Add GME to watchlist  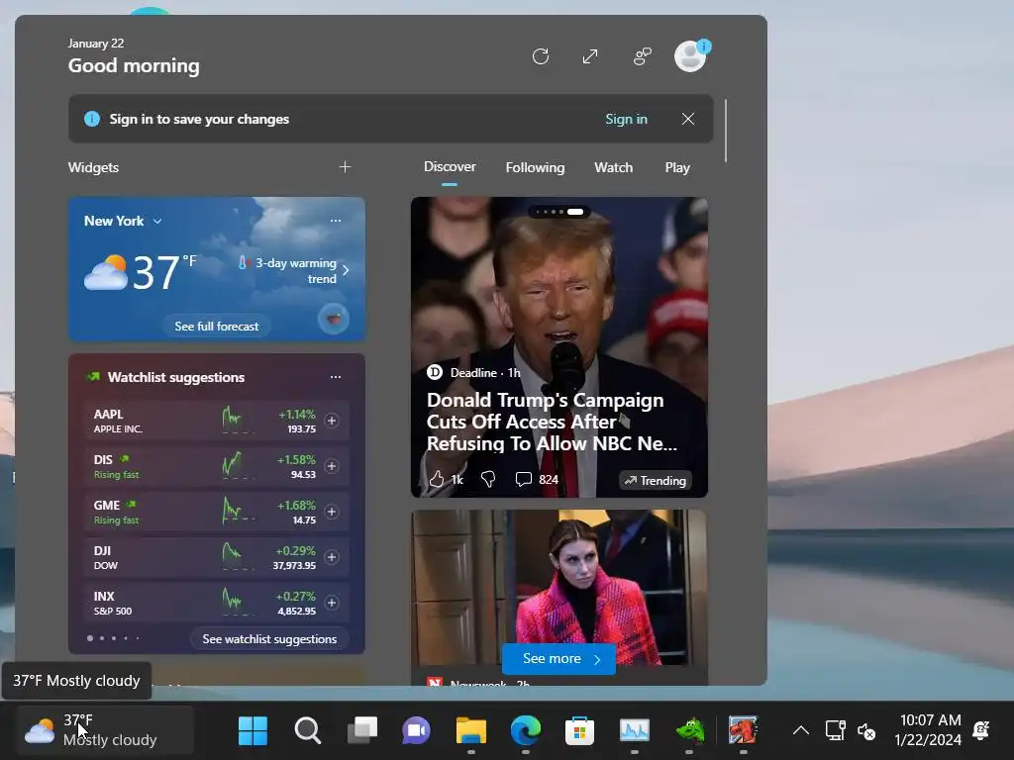pyautogui.click(x=332, y=512)
